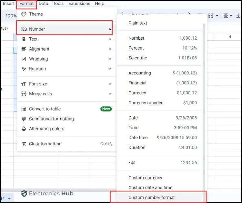Select Alternating colors entry
The image size is (242, 203).
click(66, 129)
